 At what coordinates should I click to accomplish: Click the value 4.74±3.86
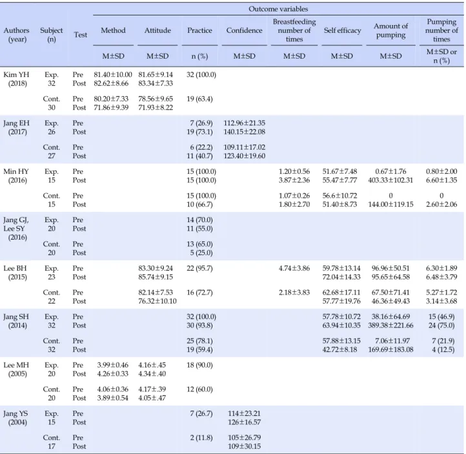294,269
